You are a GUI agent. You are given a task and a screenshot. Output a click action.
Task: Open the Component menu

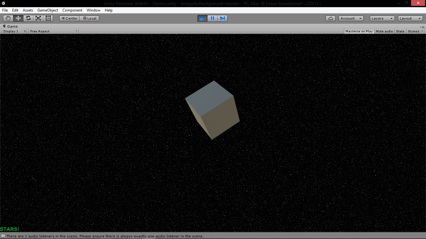(72, 10)
